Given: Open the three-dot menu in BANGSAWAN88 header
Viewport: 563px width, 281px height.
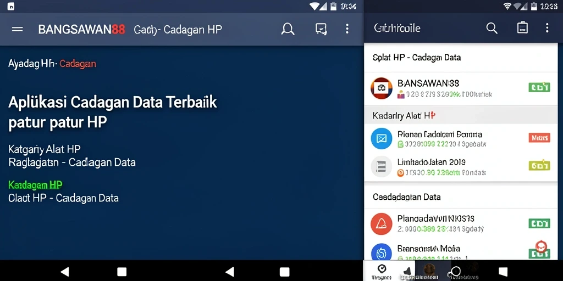Looking at the screenshot, I should coord(347,29).
